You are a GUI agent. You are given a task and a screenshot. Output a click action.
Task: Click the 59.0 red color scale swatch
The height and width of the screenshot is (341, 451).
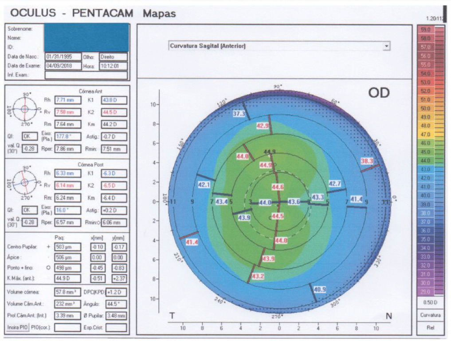point(425,30)
